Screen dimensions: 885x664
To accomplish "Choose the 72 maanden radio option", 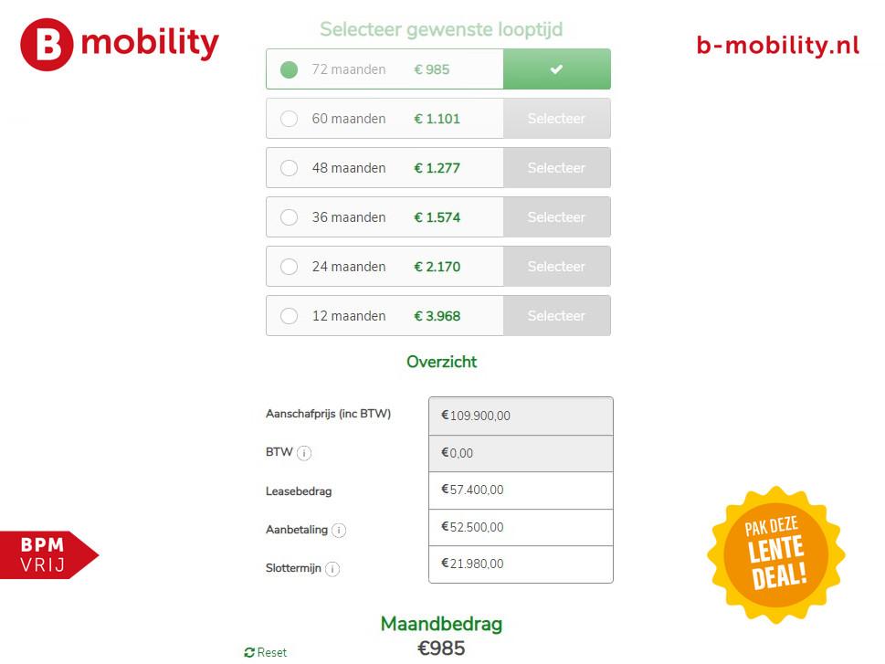I will tap(289, 69).
